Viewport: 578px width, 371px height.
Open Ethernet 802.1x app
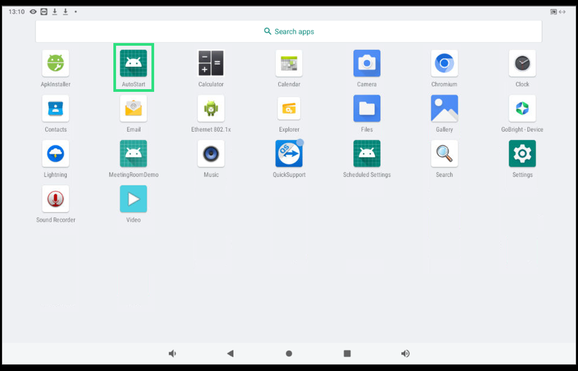pos(211,108)
